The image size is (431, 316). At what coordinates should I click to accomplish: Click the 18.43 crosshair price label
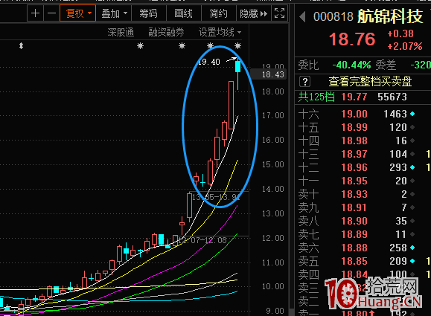coord(269,74)
